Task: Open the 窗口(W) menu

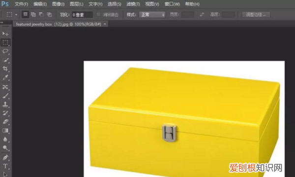Action: point(172,4)
